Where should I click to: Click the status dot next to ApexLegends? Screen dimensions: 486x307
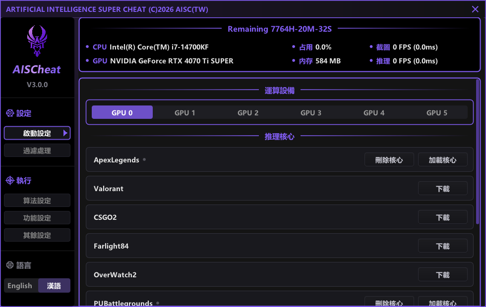(144, 159)
